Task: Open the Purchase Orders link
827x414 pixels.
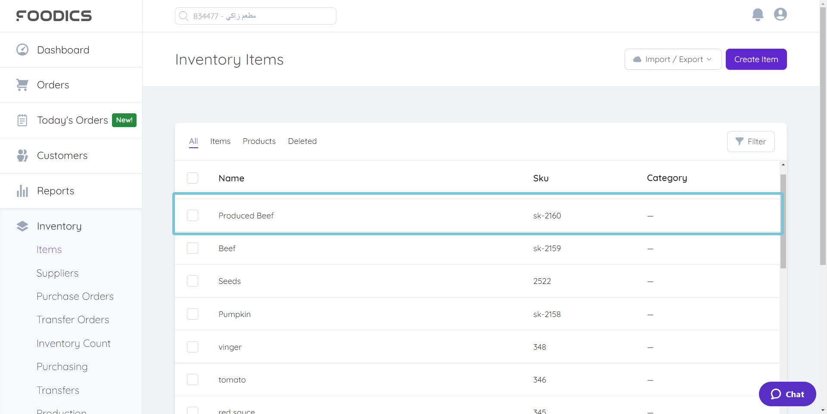Action: [x=75, y=296]
